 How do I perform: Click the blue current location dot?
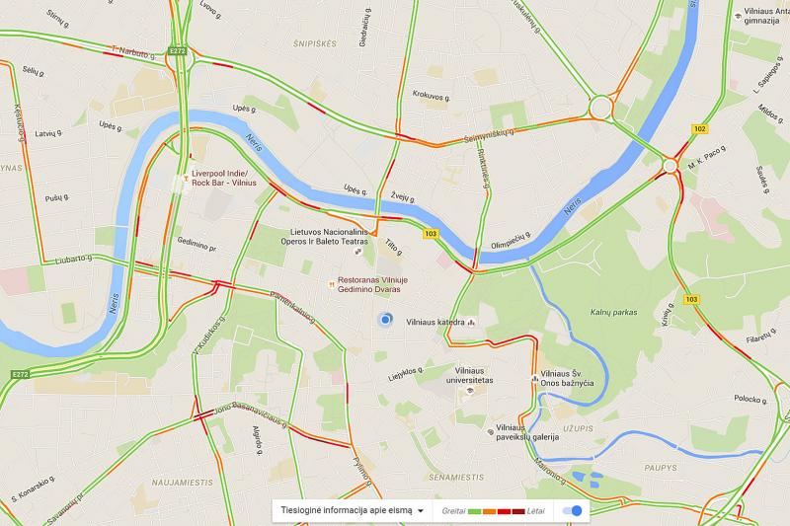coord(386,319)
